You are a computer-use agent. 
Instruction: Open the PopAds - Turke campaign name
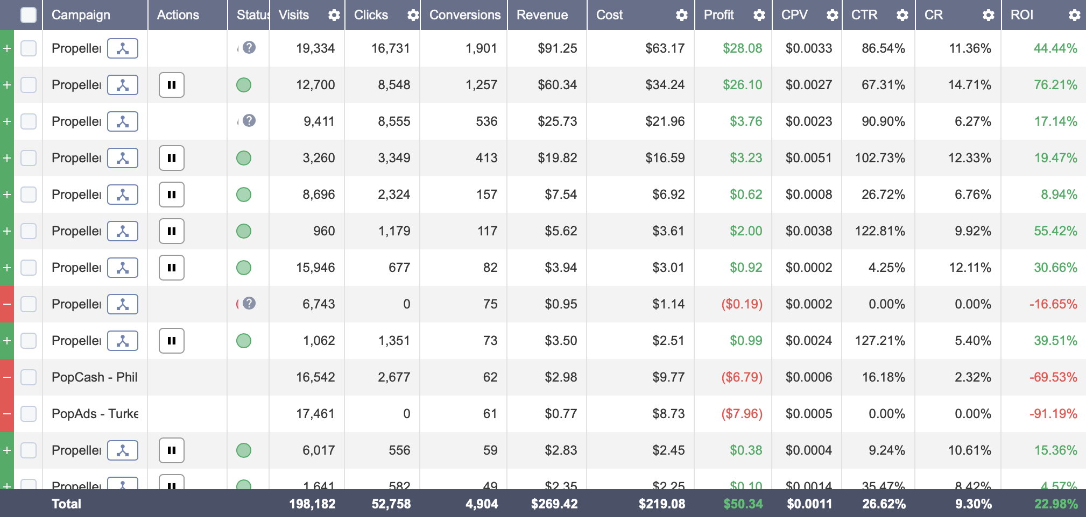click(x=95, y=414)
